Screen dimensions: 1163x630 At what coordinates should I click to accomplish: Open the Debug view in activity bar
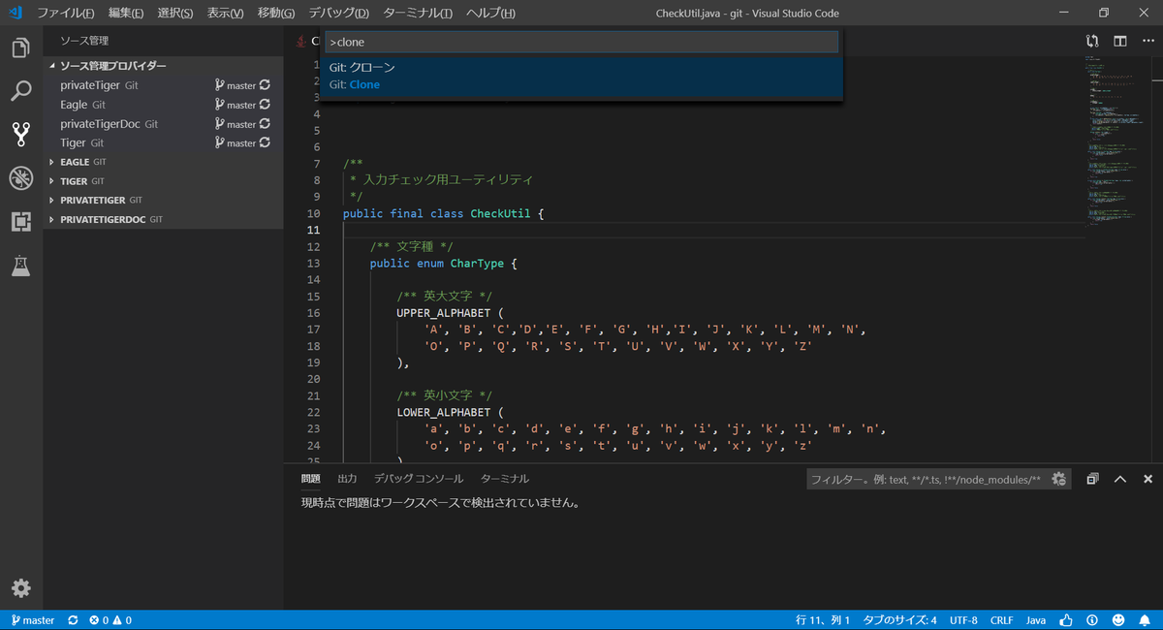(20, 177)
